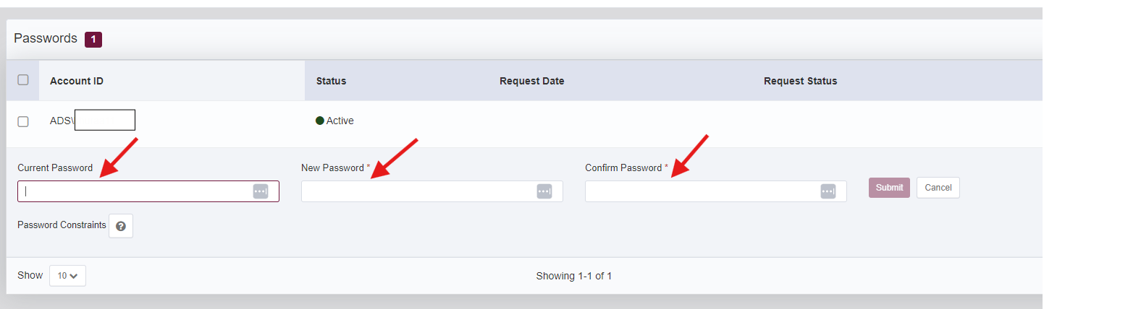
Task: Sort by Request Date column header
Action: point(531,81)
